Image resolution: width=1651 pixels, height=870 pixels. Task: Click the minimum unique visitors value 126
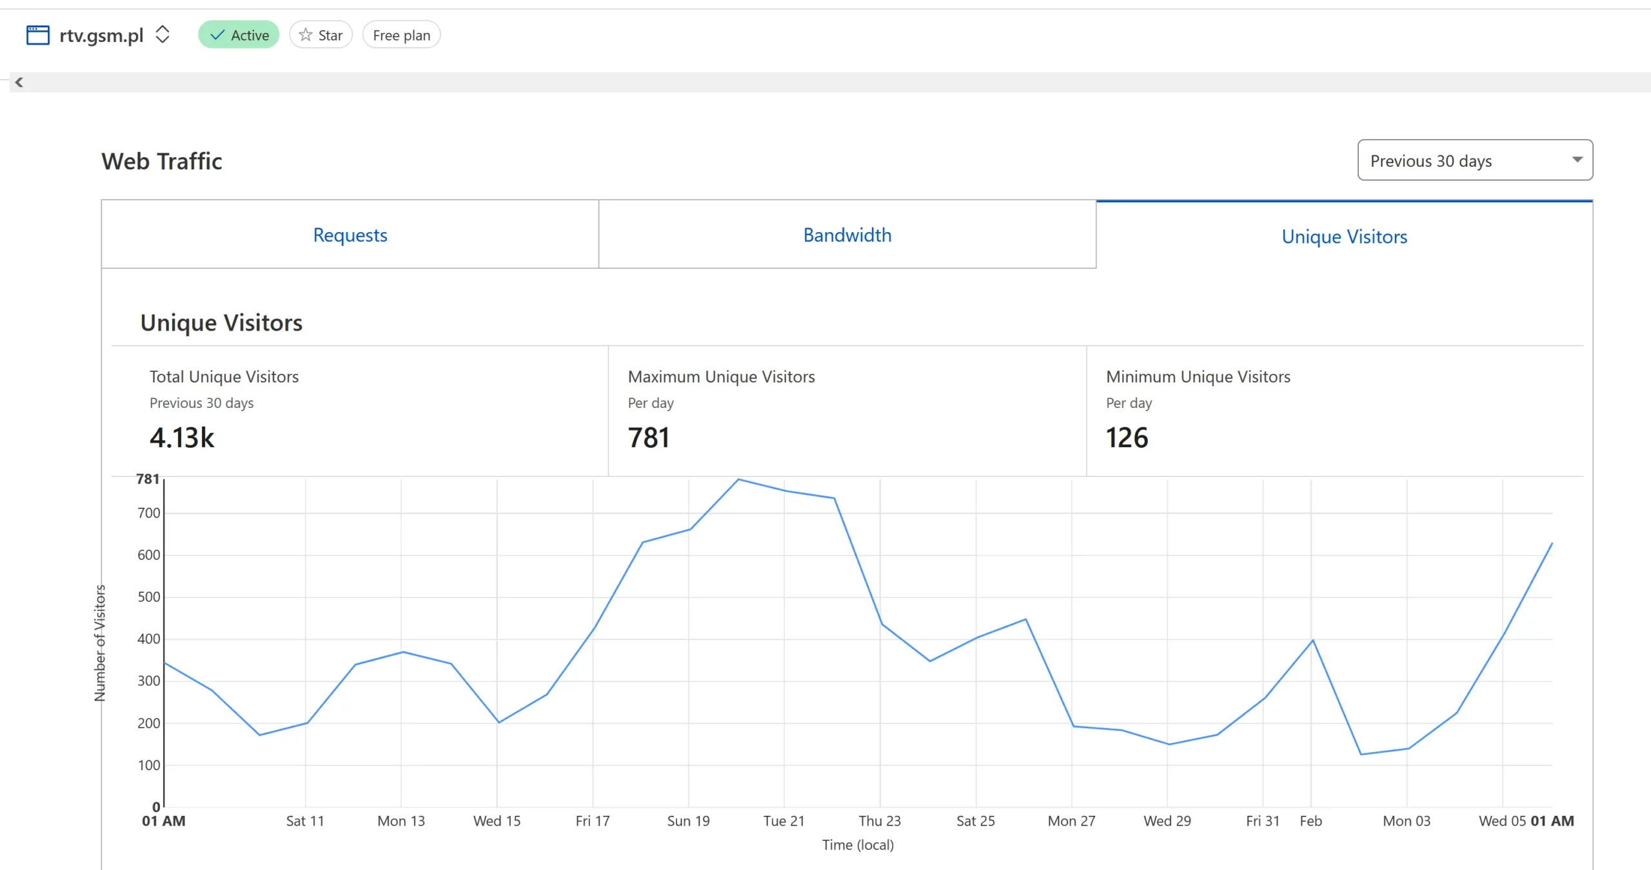pyautogui.click(x=1127, y=438)
